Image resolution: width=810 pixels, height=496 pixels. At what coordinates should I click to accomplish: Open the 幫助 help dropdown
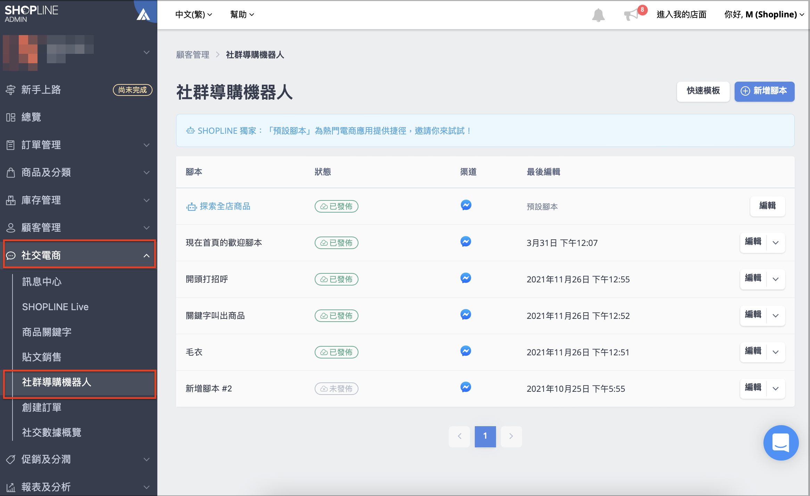pos(242,15)
